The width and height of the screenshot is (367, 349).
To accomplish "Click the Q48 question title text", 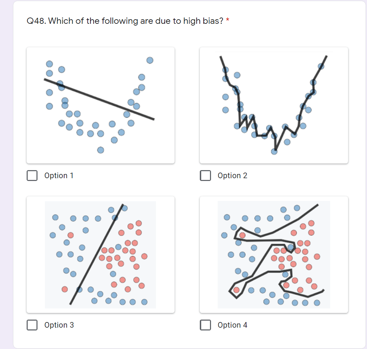I will [125, 21].
